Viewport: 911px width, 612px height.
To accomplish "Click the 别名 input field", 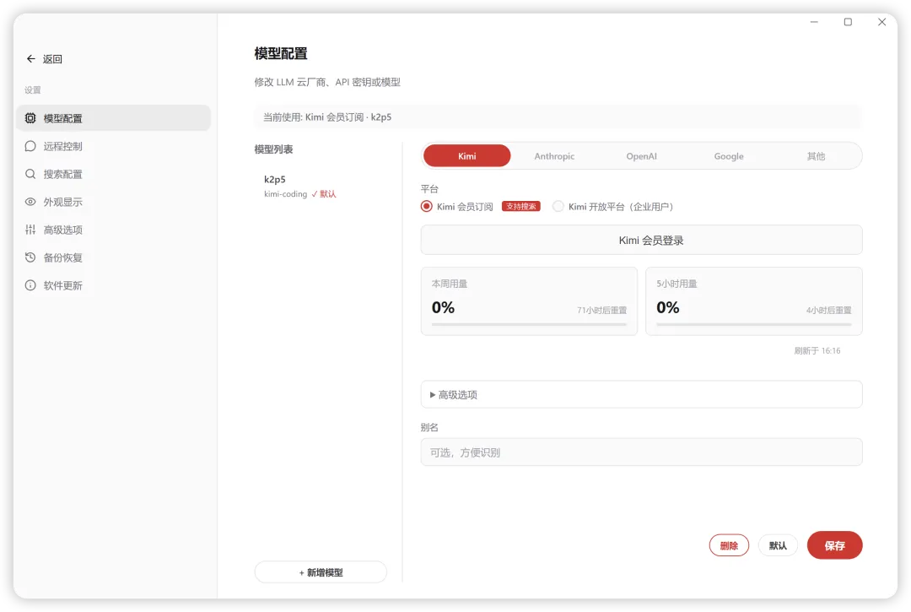I will pos(641,452).
